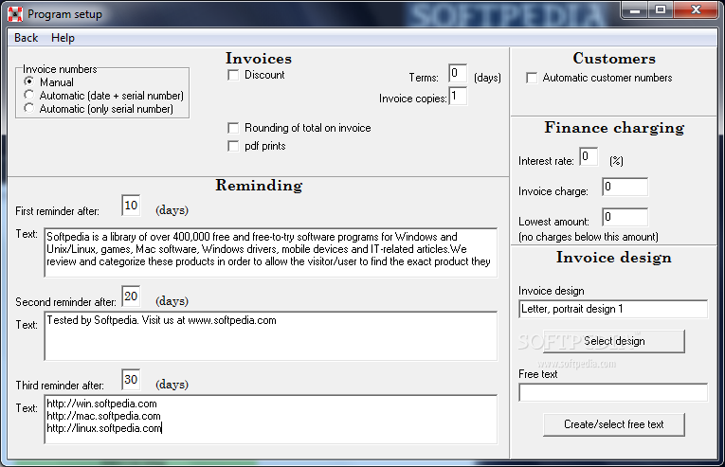Screen dimensions: 725x467
Task: Enable Automatic customer numbers
Action: [x=532, y=78]
